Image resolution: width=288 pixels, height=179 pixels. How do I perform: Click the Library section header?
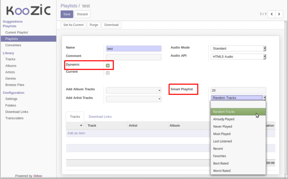8,53
